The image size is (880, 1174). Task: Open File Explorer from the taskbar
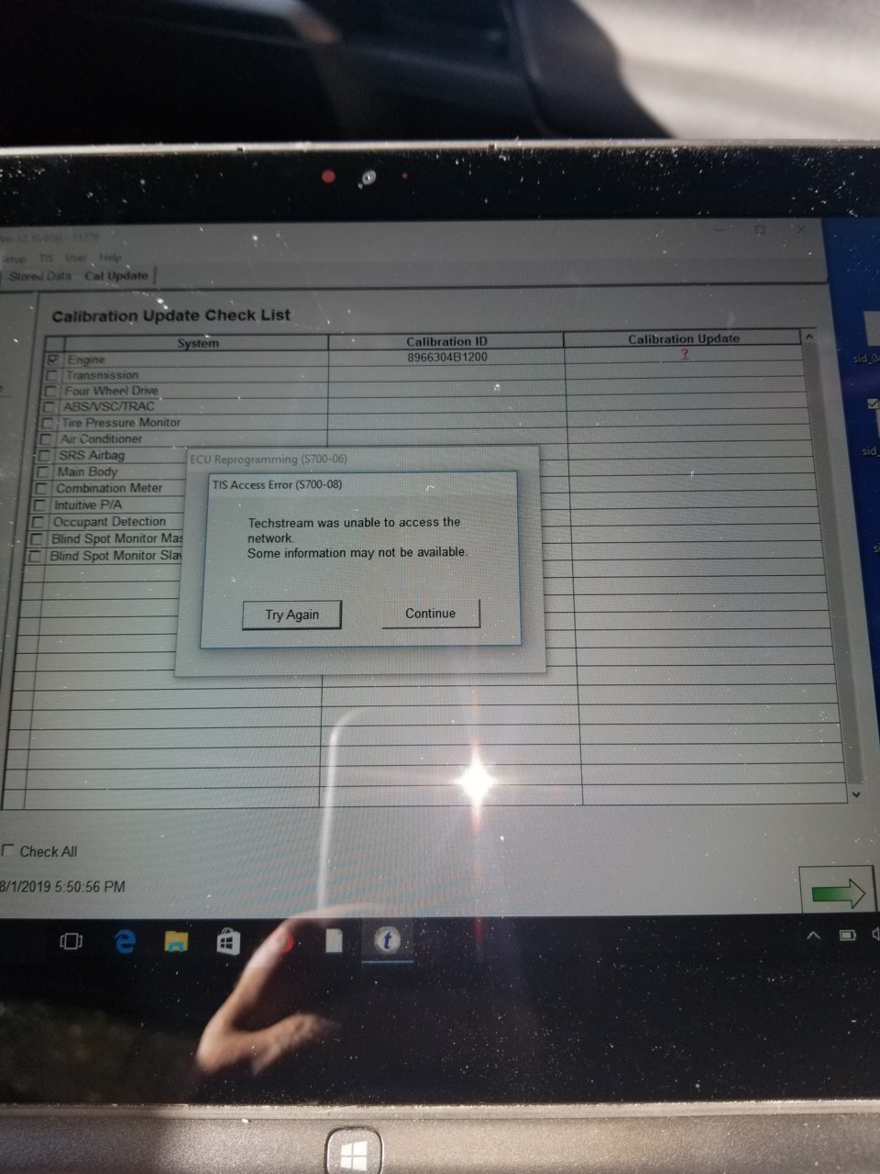tap(175, 941)
